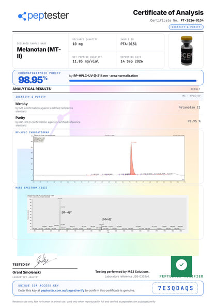Click the Testing performed by MS3 Solutions text

[x=122, y=272]
